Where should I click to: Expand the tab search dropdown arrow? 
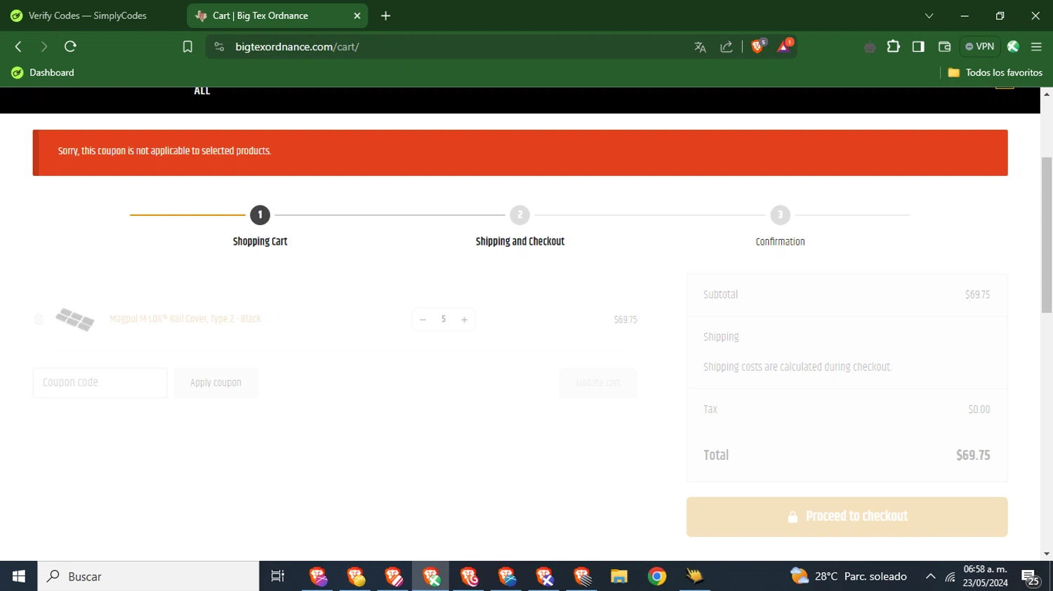929,15
